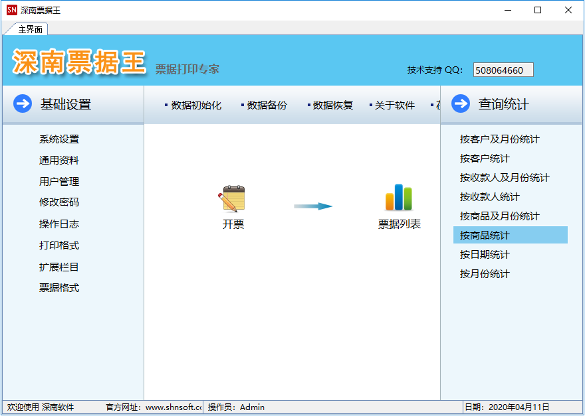Open the 开票 notepad icon

232,199
